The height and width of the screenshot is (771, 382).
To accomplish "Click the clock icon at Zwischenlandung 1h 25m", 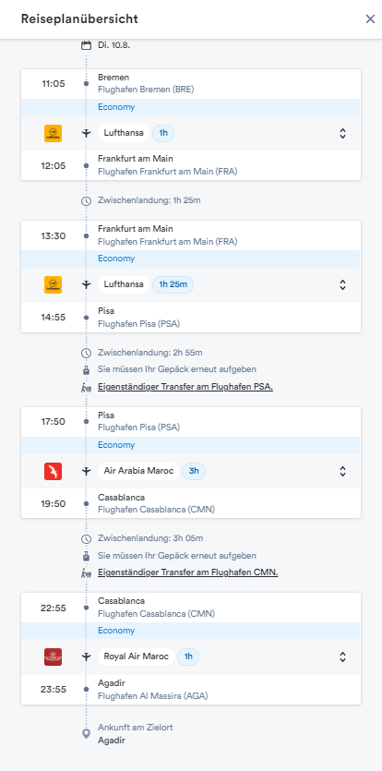I will click(86, 200).
